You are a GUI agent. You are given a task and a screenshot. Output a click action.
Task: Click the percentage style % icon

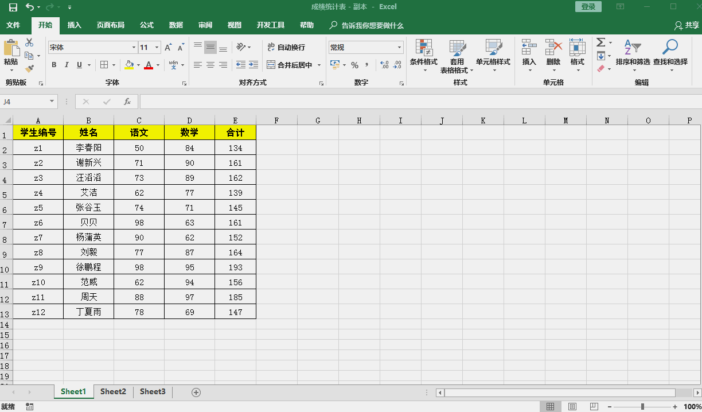click(x=356, y=65)
